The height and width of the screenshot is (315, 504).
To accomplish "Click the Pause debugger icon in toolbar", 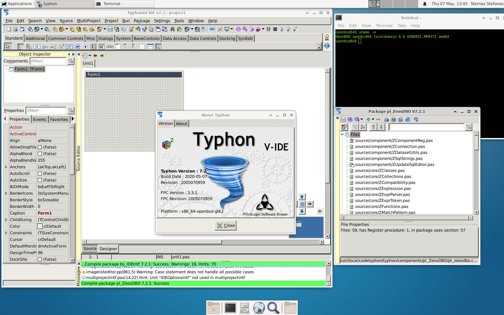I will point(268,29).
